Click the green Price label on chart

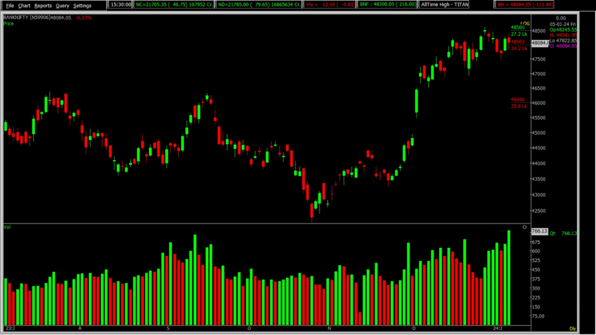(x=8, y=23)
